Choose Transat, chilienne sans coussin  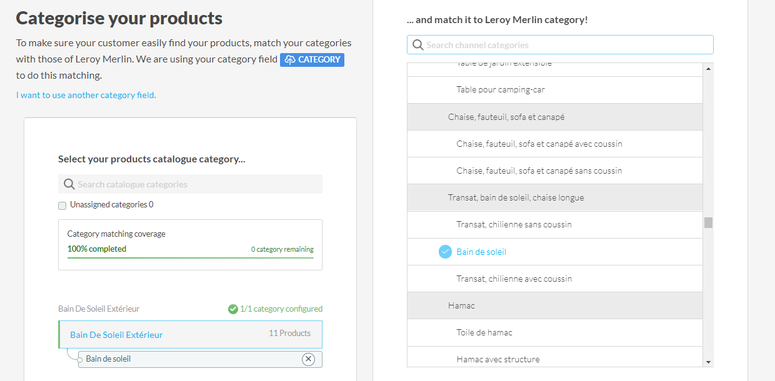point(514,225)
